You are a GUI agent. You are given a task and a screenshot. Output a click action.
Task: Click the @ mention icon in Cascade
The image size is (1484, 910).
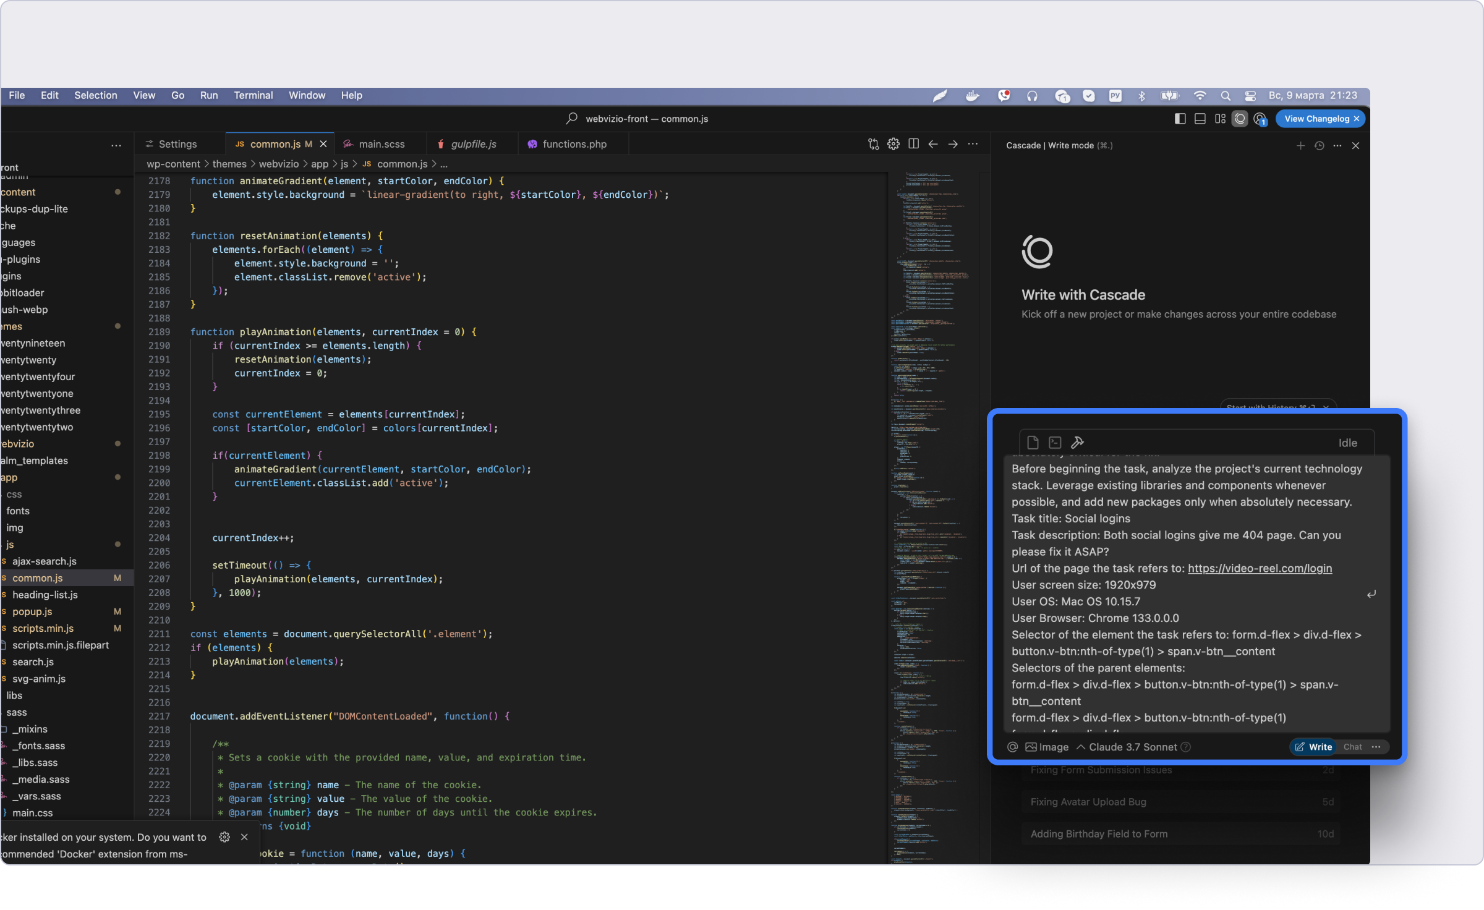(1012, 747)
